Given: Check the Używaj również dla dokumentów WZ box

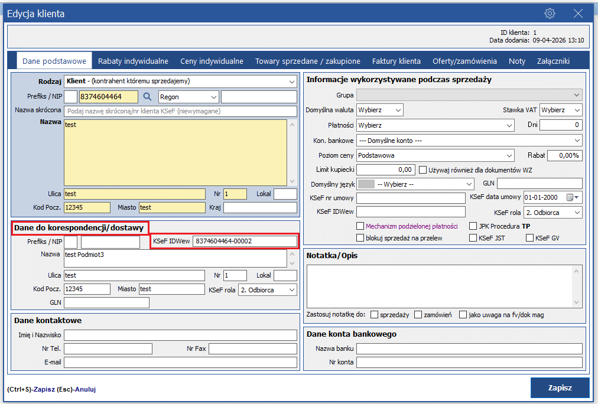Looking at the screenshot, I should click(x=422, y=170).
